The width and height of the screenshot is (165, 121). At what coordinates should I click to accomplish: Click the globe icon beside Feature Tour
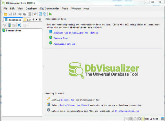(x=51, y=37)
